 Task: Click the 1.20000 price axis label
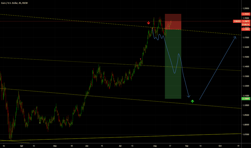[x=246, y=9]
